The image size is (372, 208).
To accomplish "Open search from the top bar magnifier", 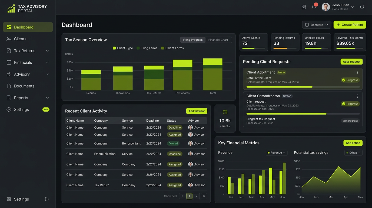I will 362,7.
